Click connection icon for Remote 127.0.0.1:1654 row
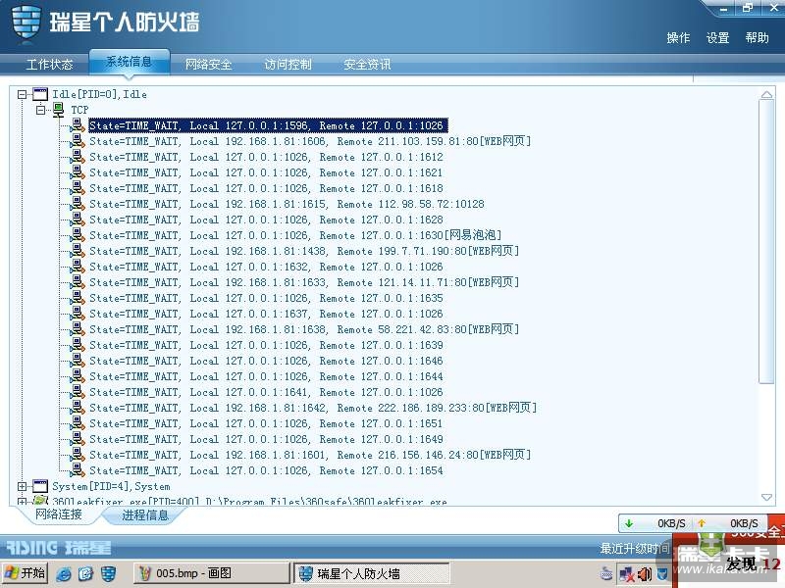Screen dimensions: 785x588 coord(78,470)
